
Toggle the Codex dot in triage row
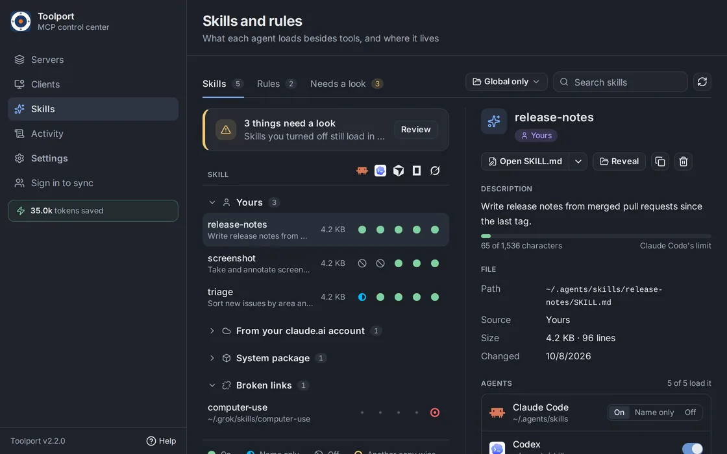click(380, 298)
